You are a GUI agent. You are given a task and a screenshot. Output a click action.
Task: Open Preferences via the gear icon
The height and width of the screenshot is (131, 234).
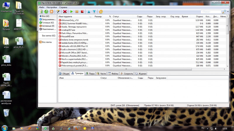(101, 12)
